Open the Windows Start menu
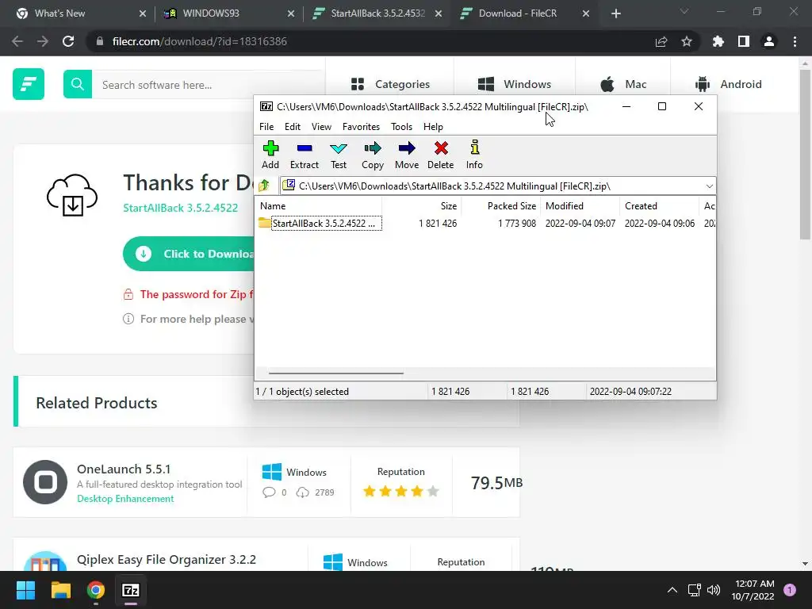This screenshot has width=812, height=609. point(25,590)
